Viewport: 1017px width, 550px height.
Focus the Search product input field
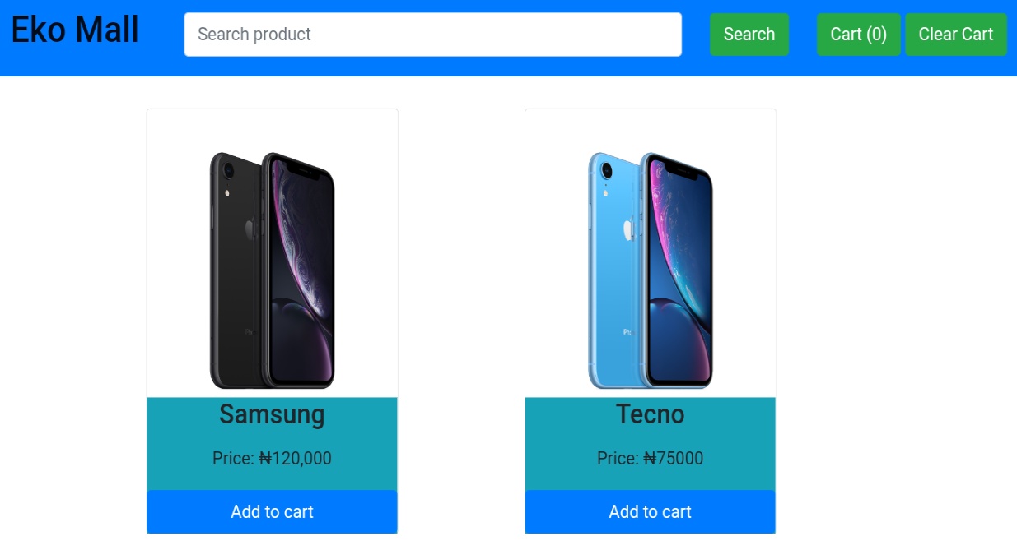click(432, 35)
